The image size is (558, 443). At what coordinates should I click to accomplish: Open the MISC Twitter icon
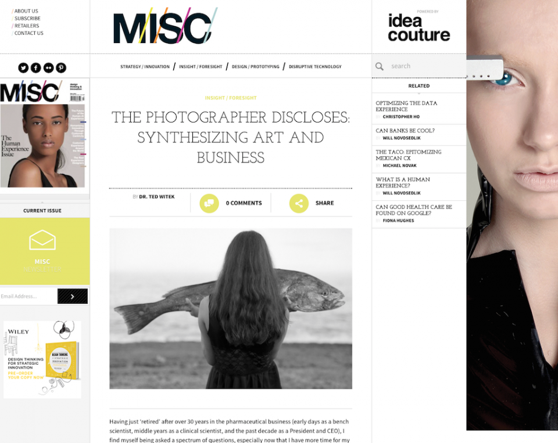coord(23,67)
